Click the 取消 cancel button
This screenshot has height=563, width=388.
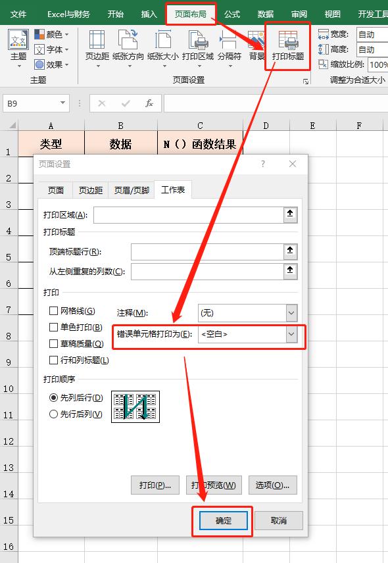click(x=279, y=521)
